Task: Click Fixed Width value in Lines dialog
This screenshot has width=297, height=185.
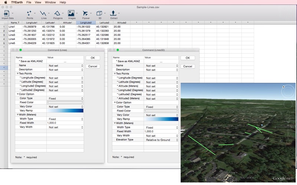Action: point(65,123)
